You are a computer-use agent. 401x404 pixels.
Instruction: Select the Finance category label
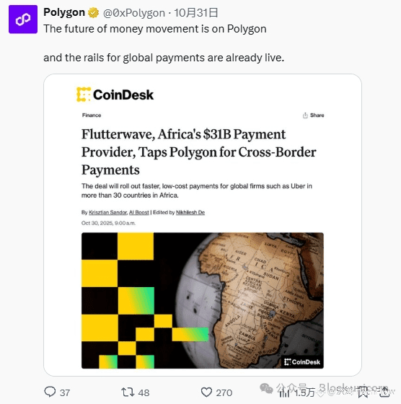pyautogui.click(x=92, y=115)
